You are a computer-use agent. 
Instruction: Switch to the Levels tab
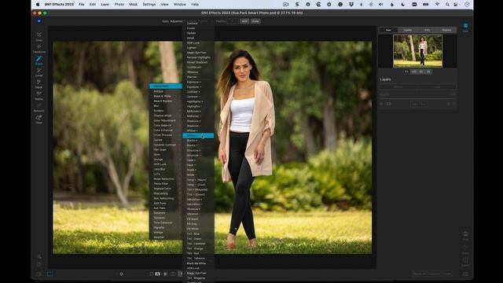point(408,30)
